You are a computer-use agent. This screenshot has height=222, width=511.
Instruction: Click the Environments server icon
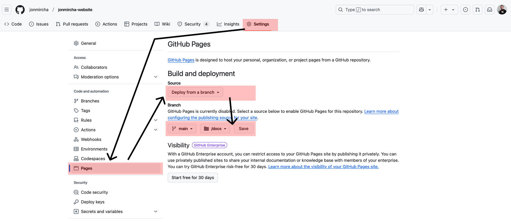(x=76, y=149)
